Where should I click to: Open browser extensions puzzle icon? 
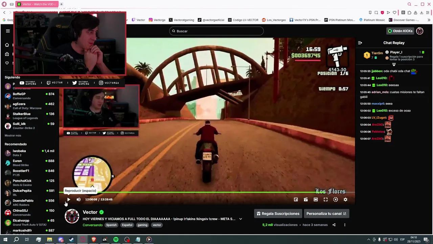409,13
